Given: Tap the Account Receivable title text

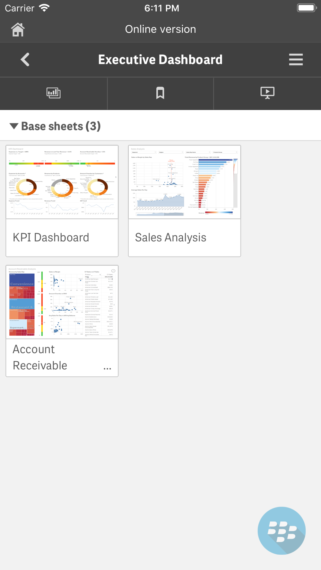Looking at the screenshot, I should [x=40, y=357].
